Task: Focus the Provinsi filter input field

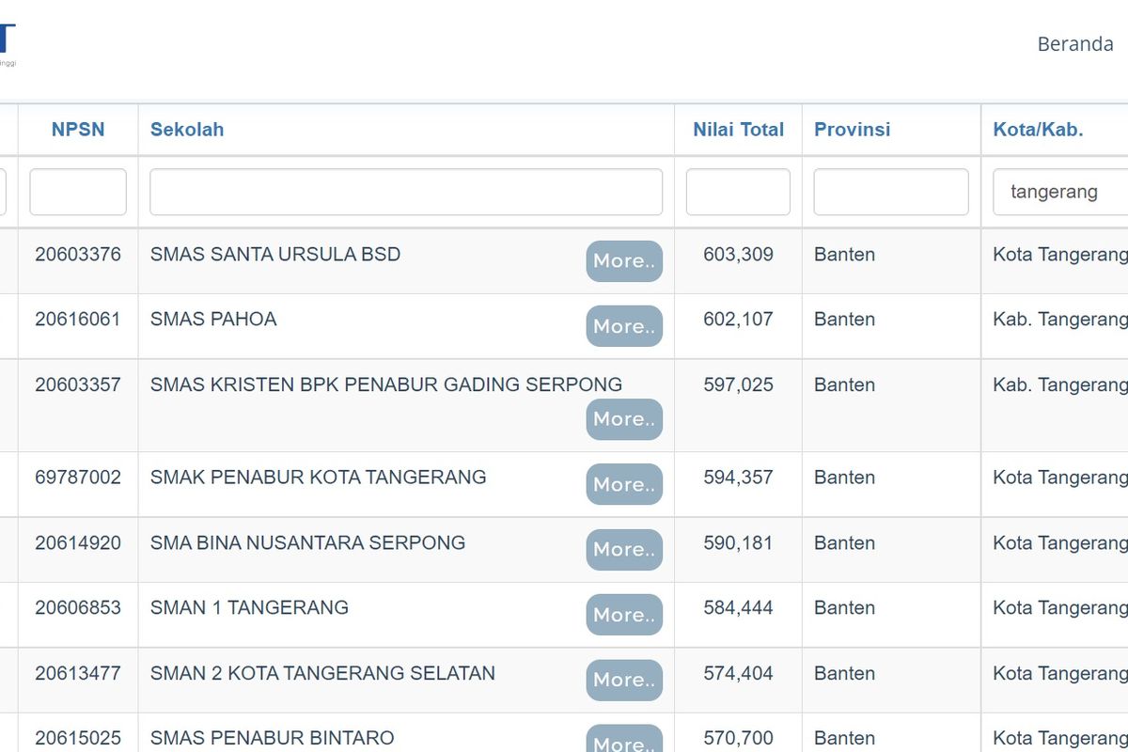Action: pyautogui.click(x=890, y=192)
